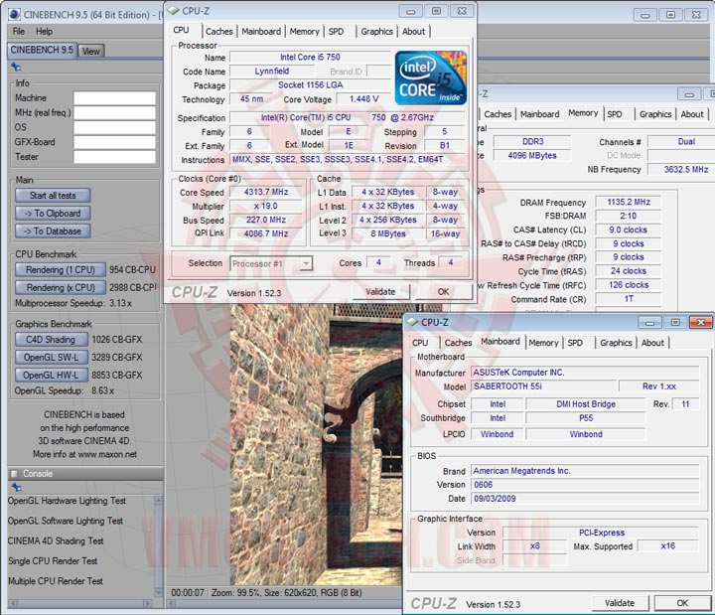Click the CPU-Z icon in the top CPU window title bar
Viewport: 715px width, 615px height.
point(174,11)
